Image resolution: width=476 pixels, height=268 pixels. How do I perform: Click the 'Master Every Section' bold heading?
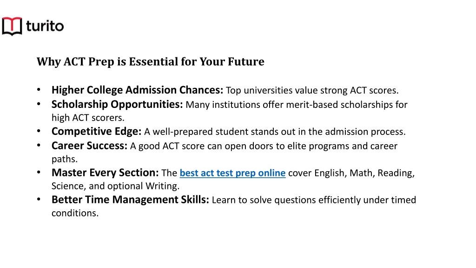[x=105, y=173]
